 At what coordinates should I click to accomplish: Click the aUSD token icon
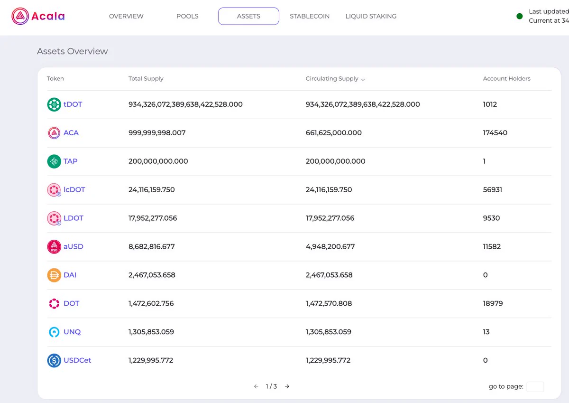[54, 247]
